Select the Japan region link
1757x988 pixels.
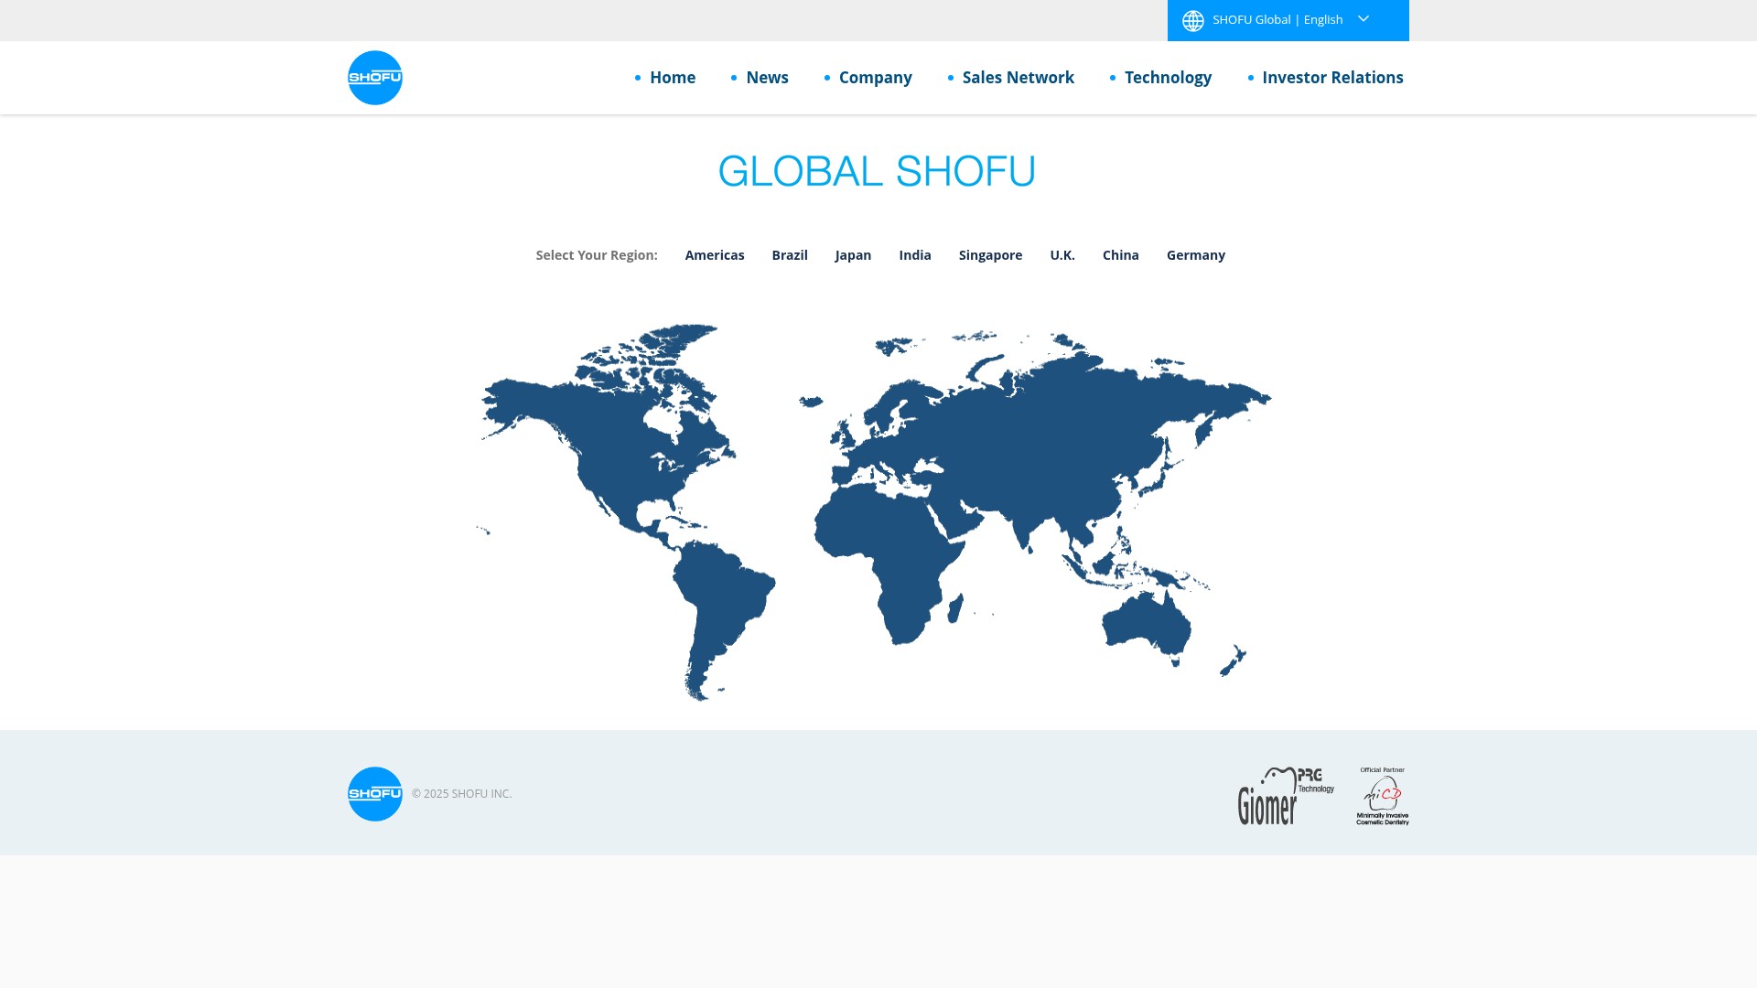853,255
